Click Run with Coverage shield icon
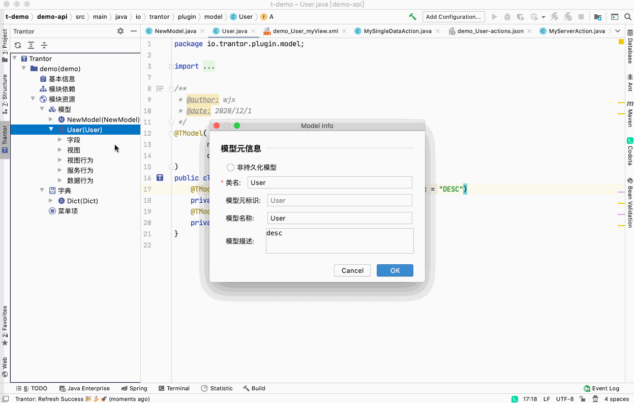 point(520,17)
